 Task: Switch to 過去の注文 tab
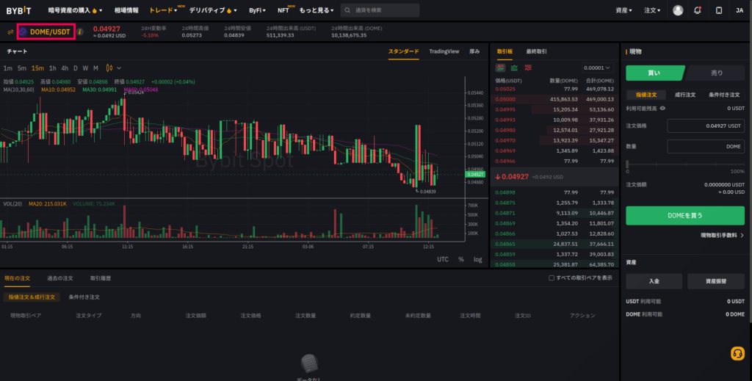click(60, 278)
